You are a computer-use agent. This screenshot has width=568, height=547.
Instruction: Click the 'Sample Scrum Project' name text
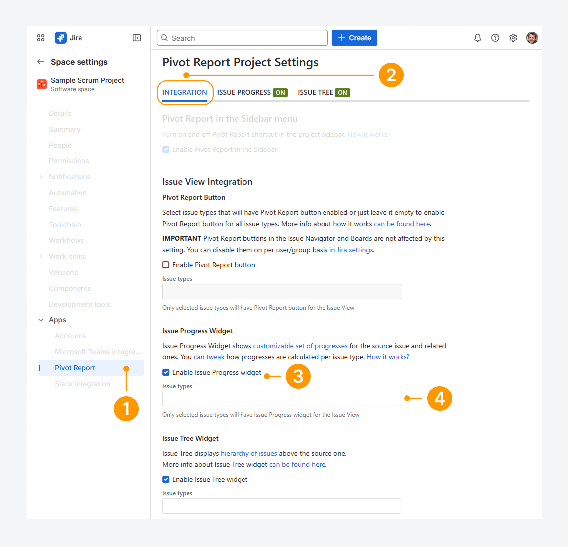tap(87, 80)
